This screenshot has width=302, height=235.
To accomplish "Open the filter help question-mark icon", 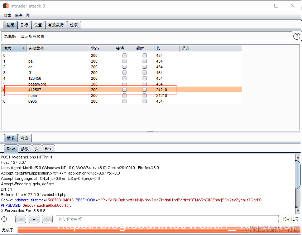I will click(x=297, y=36).
